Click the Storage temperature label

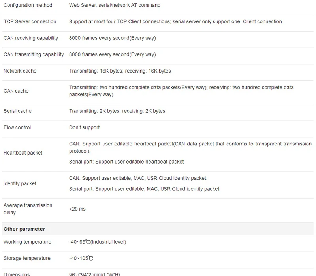click(x=27, y=258)
